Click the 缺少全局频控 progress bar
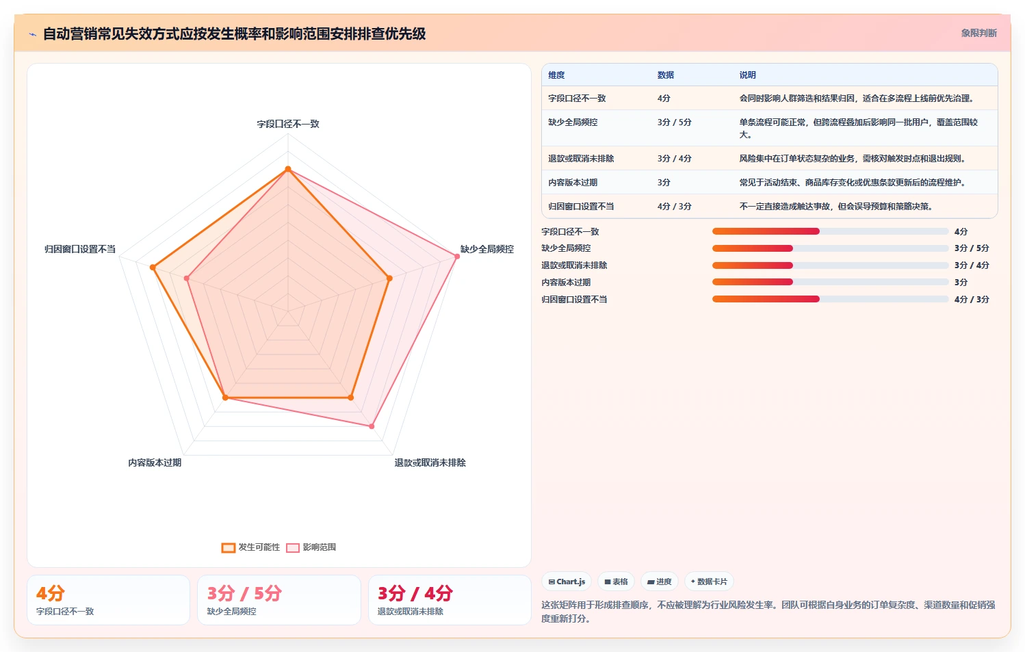1025x652 pixels. pyautogui.click(x=830, y=248)
